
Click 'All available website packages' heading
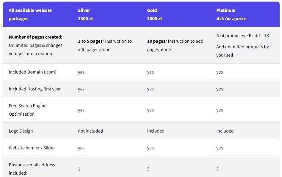coord(30,14)
